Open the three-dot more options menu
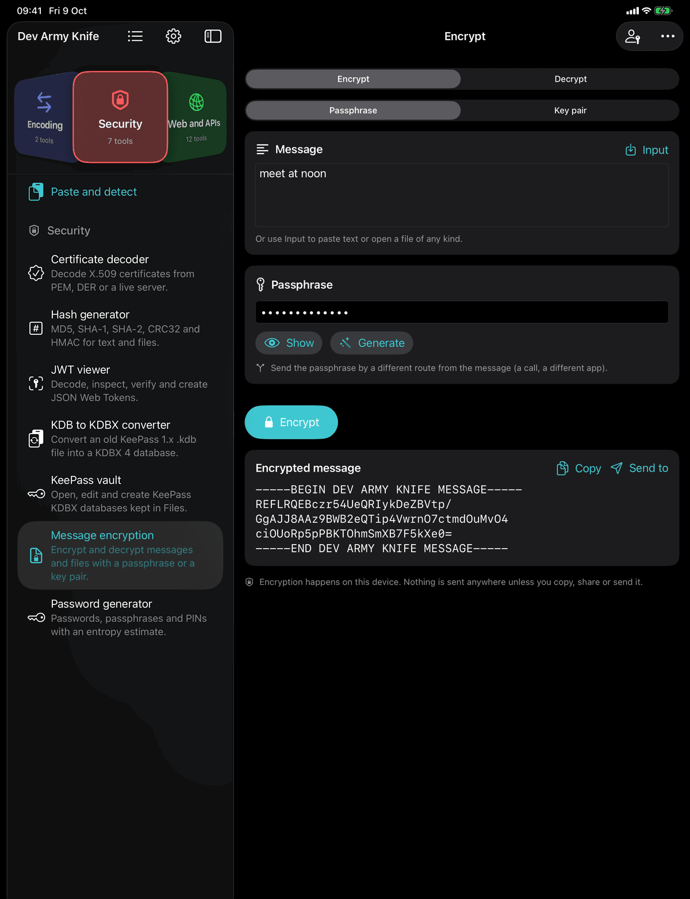 [x=668, y=36]
